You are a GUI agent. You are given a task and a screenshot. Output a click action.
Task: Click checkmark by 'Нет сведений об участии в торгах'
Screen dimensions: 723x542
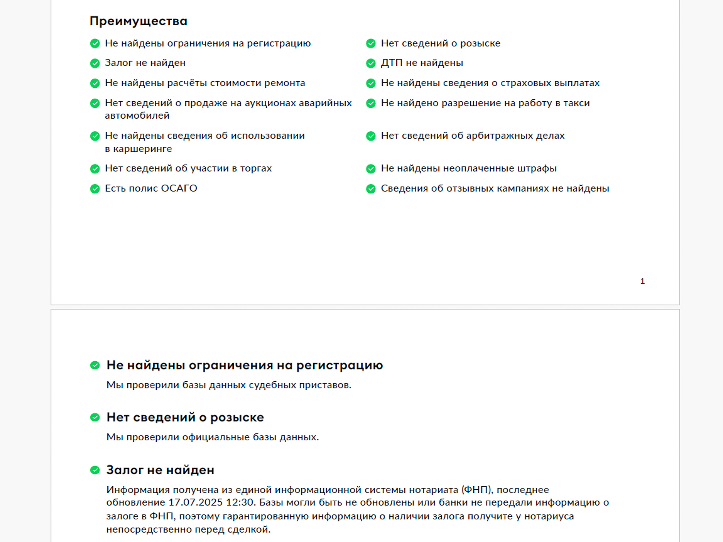(x=95, y=169)
